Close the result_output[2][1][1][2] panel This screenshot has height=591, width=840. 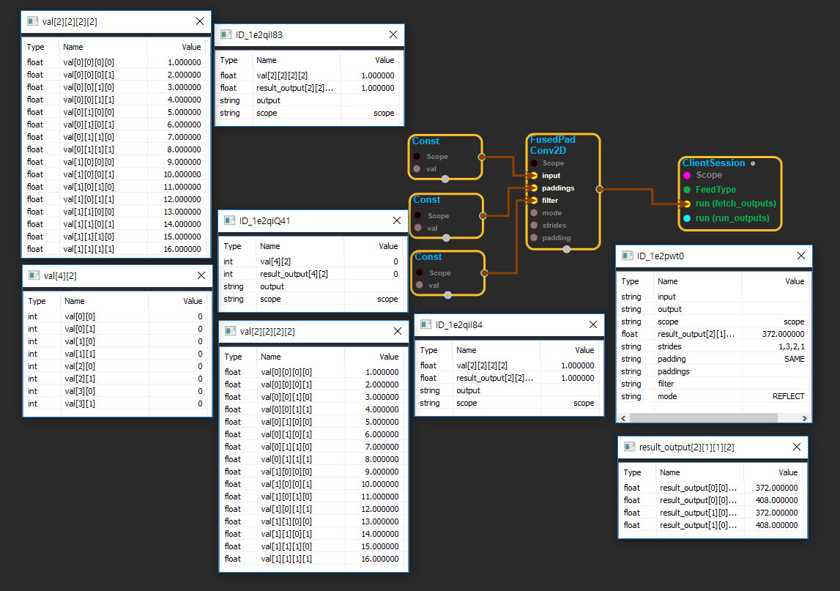click(x=795, y=447)
